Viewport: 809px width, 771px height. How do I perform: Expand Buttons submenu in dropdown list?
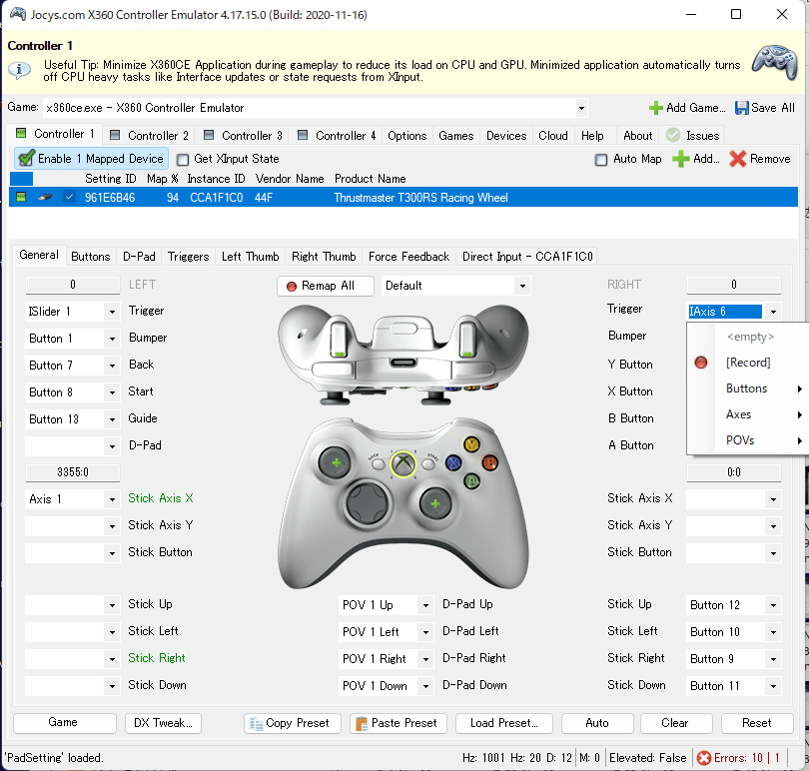(x=748, y=388)
